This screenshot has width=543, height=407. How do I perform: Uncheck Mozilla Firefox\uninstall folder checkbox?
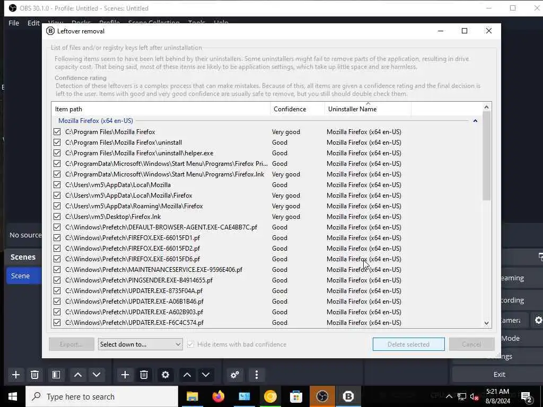(x=57, y=143)
